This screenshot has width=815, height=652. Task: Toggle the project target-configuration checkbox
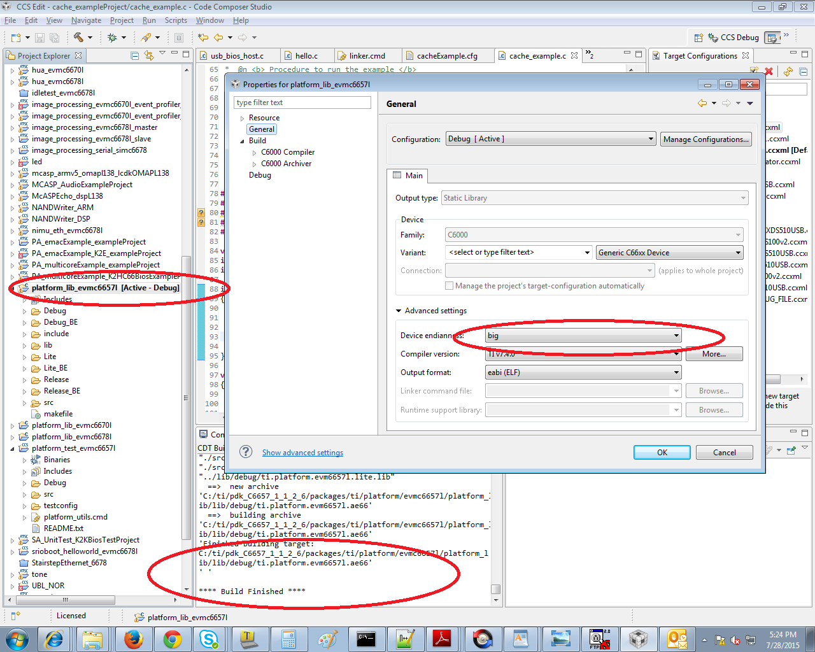450,286
